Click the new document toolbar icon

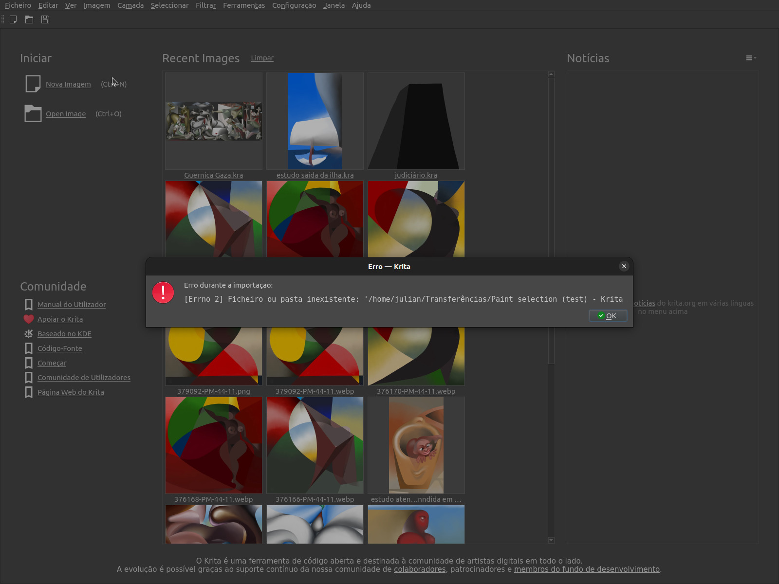(x=13, y=19)
